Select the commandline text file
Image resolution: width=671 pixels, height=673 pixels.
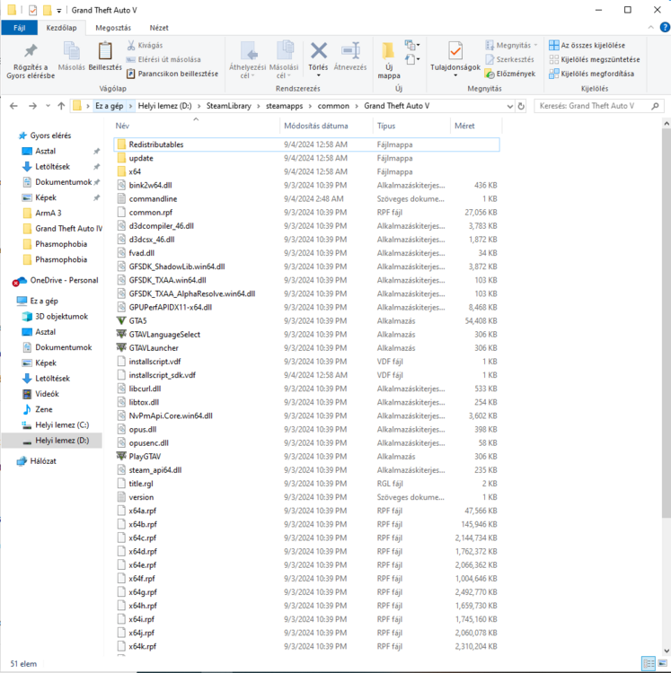point(306,198)
